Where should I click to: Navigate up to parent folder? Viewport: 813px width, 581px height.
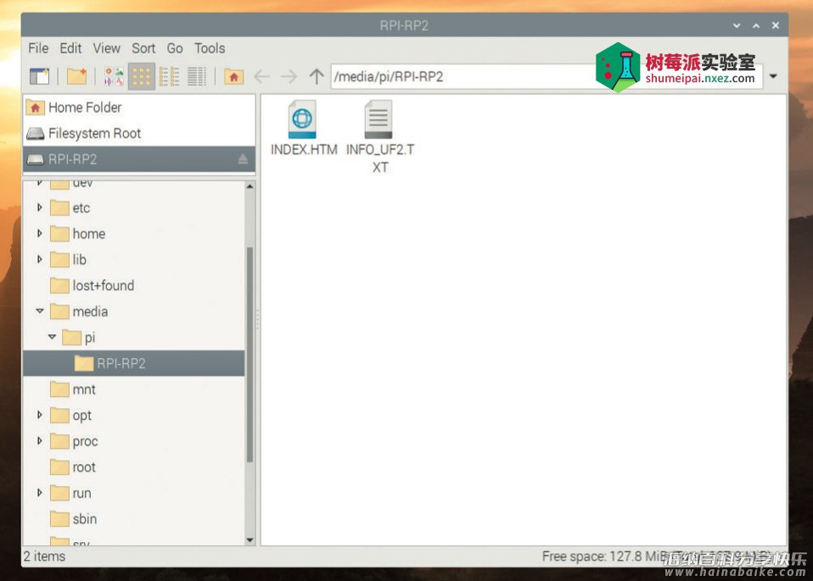point(317,76)
